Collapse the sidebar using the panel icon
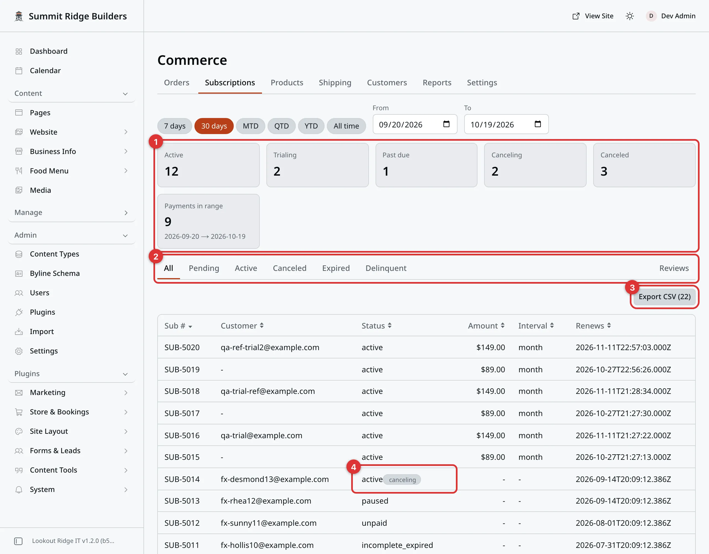 (19, 541)
